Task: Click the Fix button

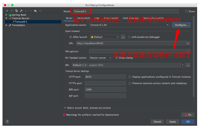Action: [x=188, y=115]
